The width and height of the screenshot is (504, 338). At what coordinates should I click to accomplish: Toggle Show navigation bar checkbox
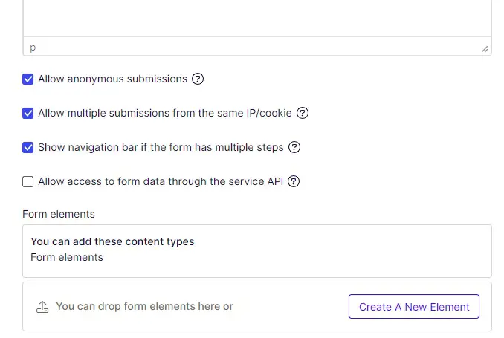(x=28, y=147)
